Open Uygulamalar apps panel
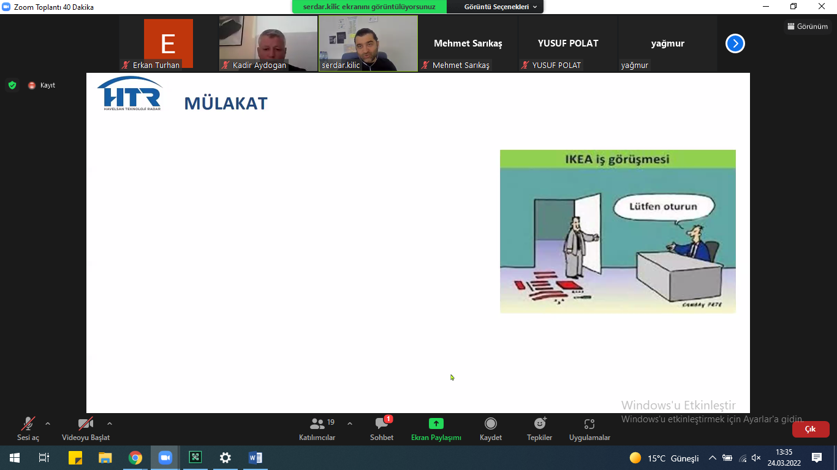Screen dimensions: 837x470 pyautogui.click(x=589, y=429)
